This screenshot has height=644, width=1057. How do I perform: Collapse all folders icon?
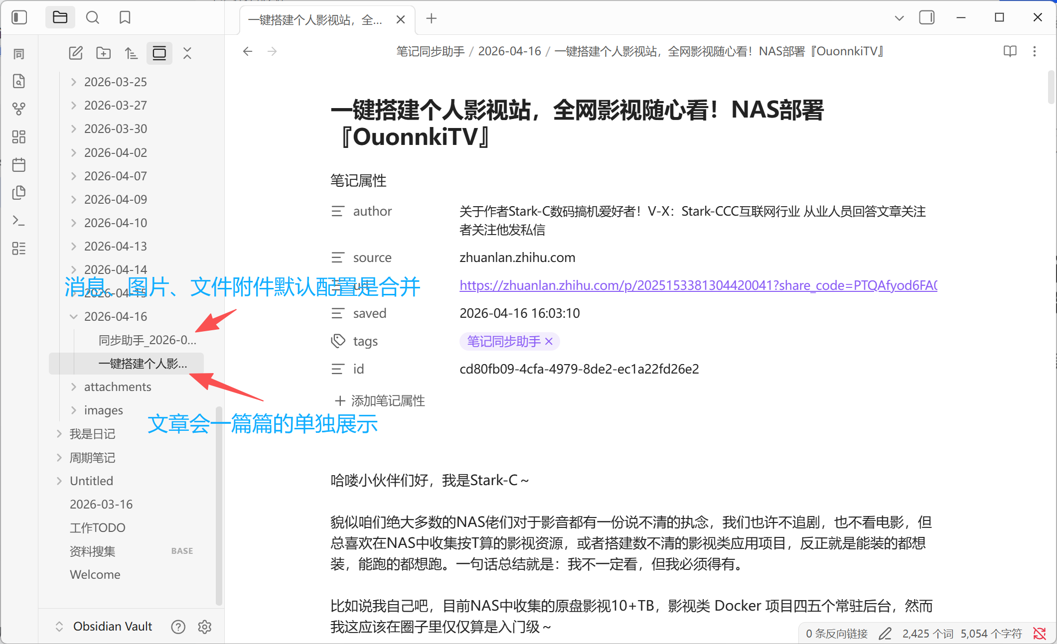pyautogui.click(x=187, y=53)
